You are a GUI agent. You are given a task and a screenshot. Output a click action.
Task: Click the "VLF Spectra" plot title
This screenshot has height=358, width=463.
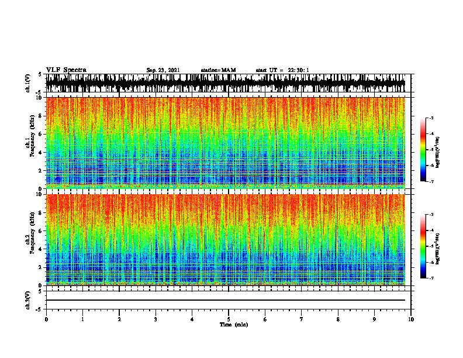66,70
